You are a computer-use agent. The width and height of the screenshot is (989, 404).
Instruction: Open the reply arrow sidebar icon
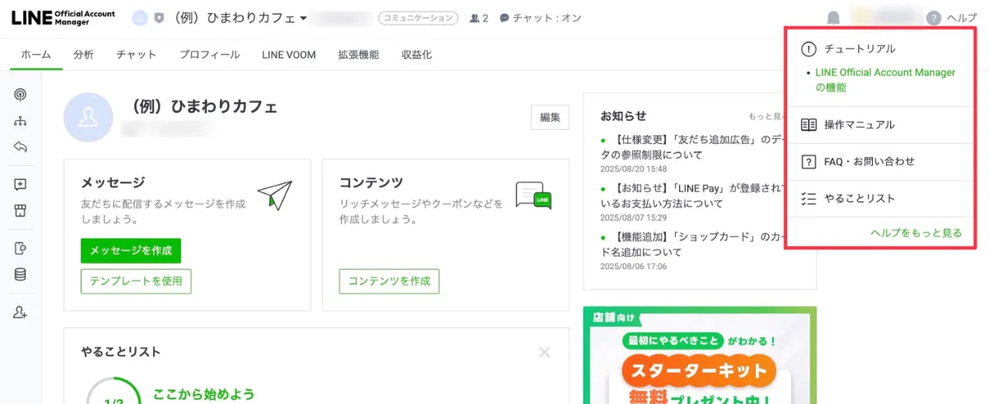coord(21,147)
